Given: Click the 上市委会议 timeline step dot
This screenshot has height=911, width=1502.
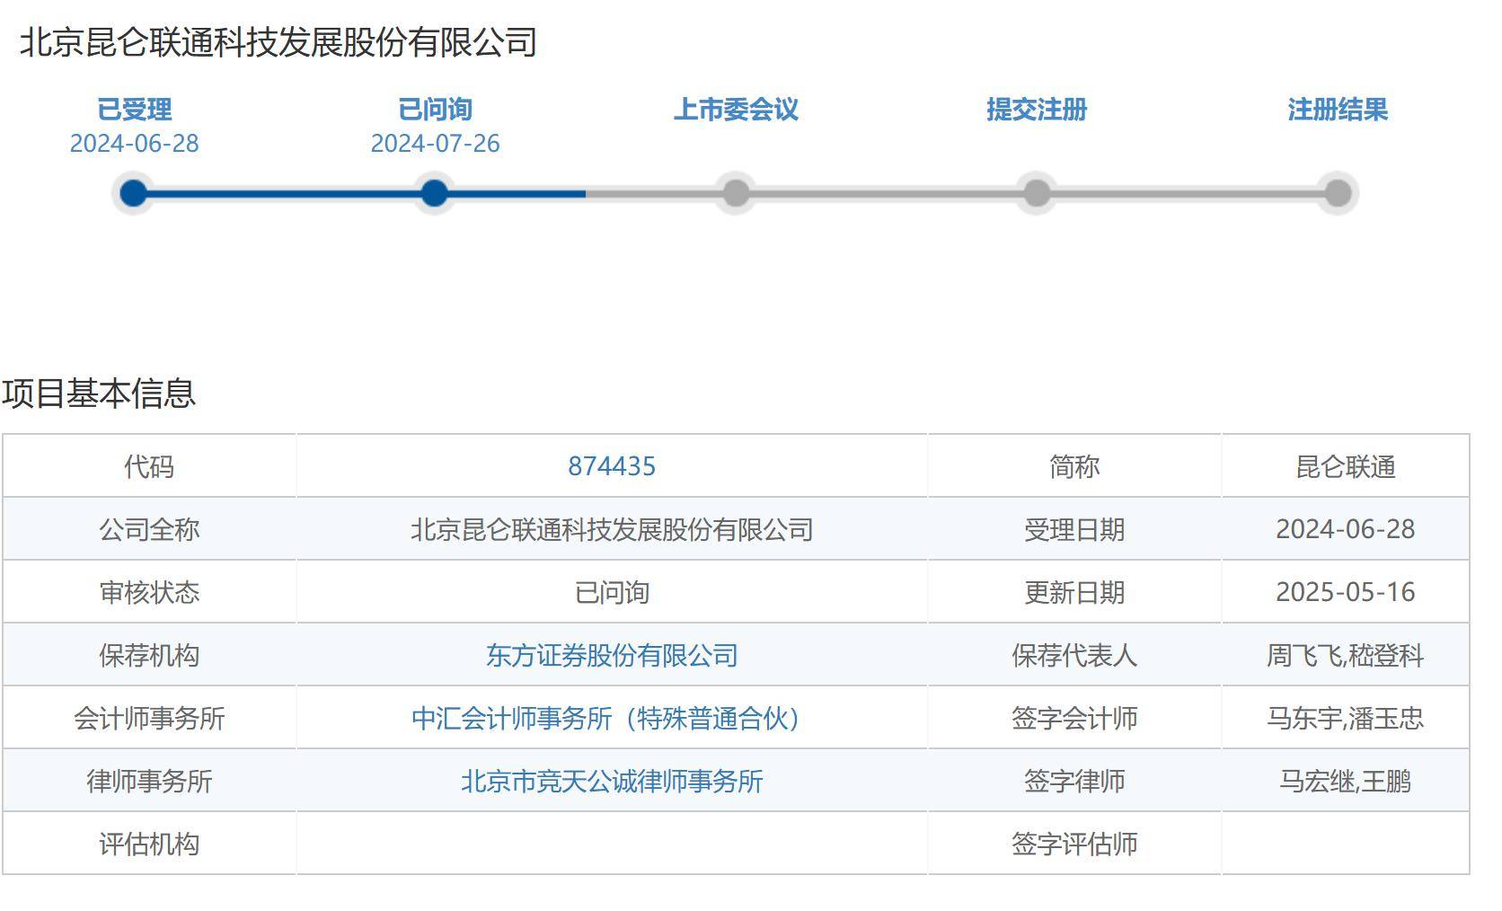Looking at the screenshot, I should pyautogui.click(x=736, y=193).
